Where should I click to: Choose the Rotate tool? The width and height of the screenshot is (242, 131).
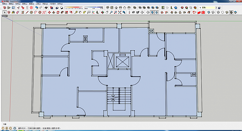(58, 12)
